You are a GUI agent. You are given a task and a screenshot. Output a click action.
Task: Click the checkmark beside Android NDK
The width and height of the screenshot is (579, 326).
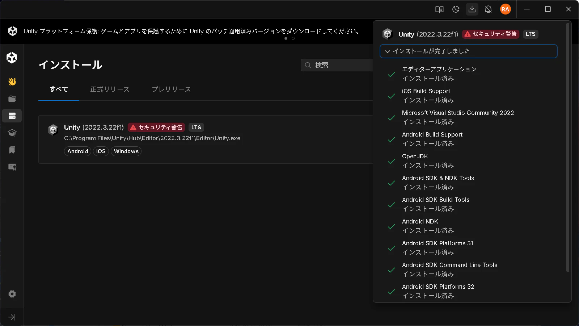click(x=392, y=227)
